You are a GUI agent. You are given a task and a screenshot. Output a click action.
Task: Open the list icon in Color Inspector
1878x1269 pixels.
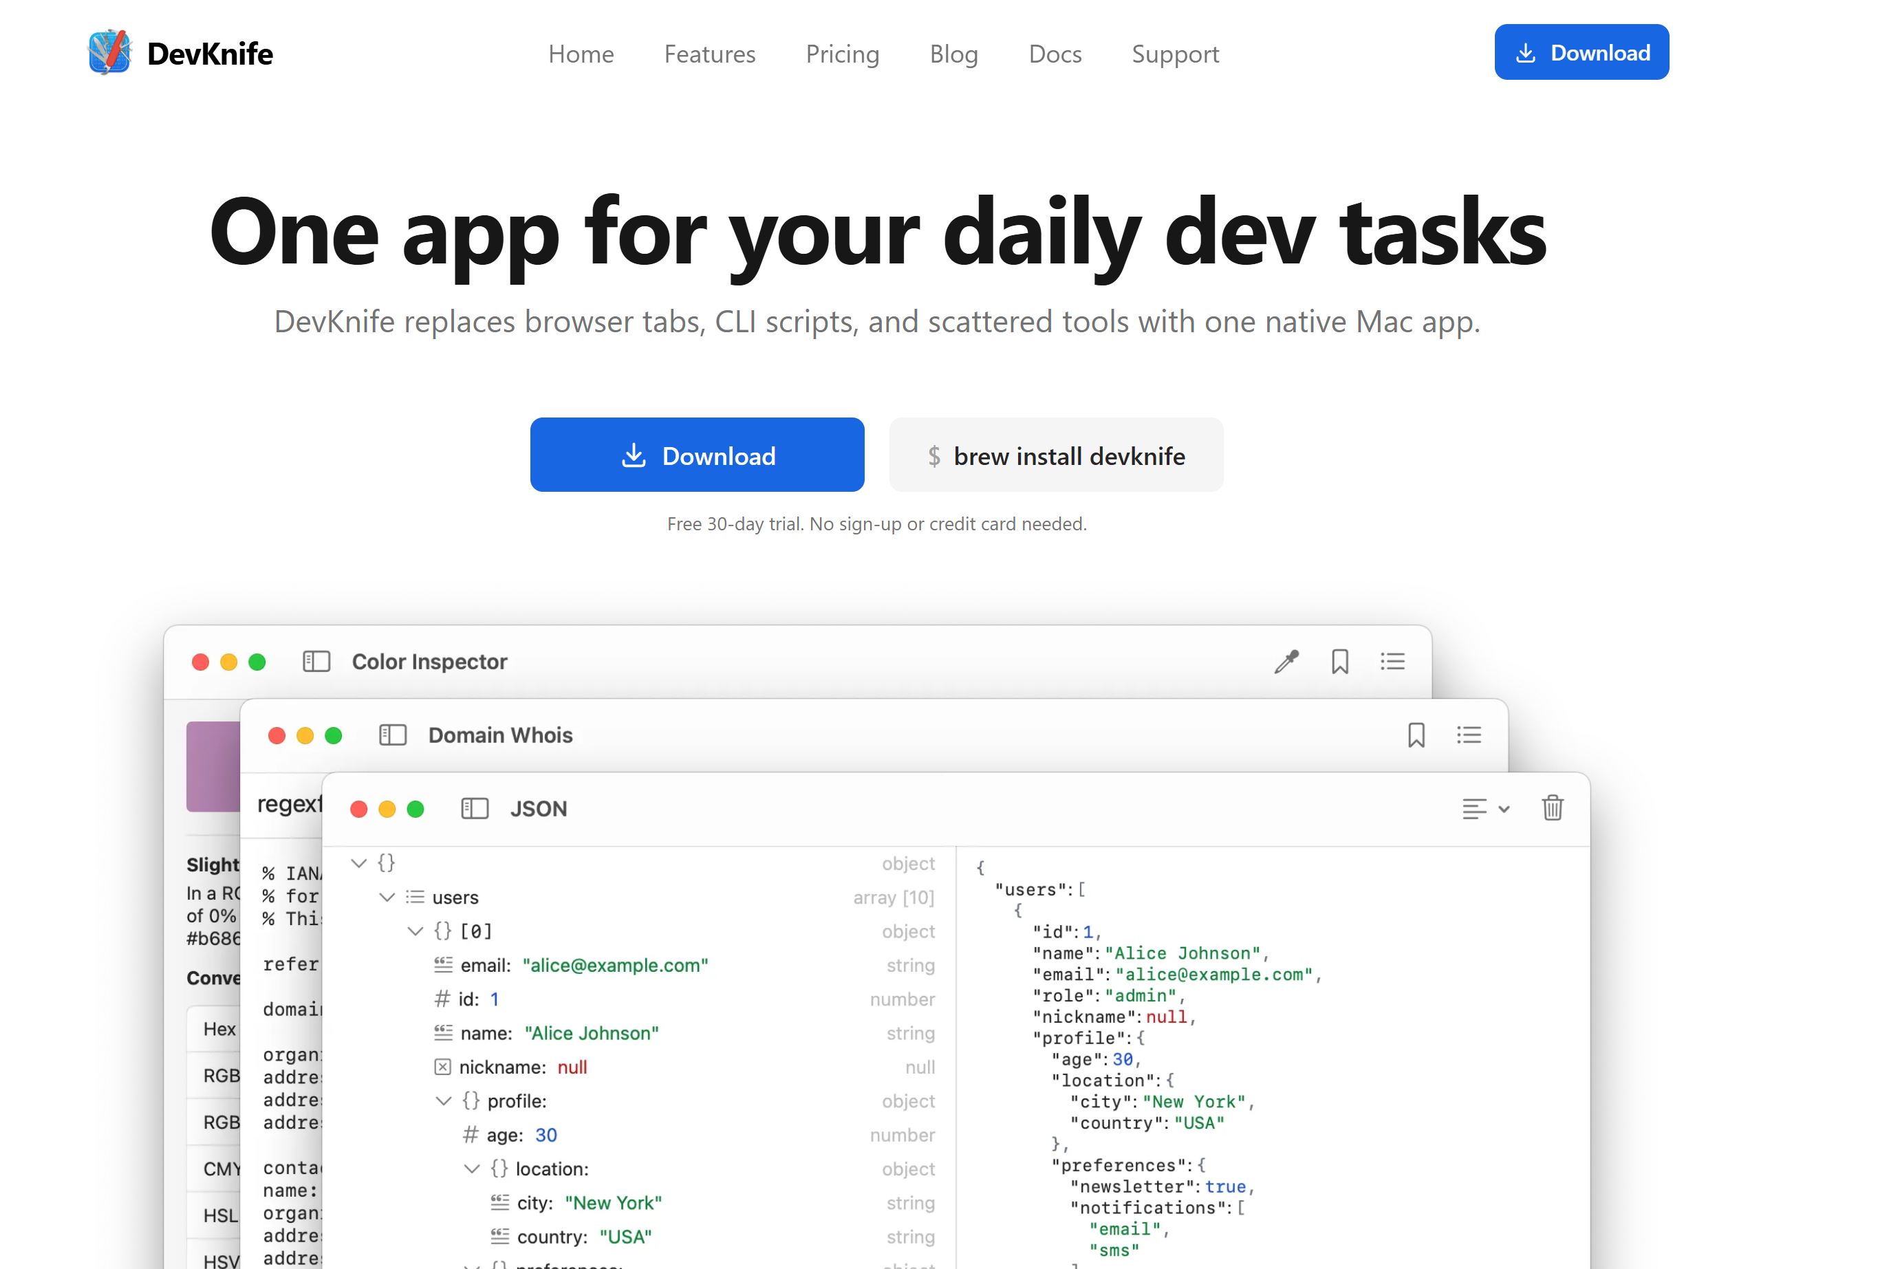tap(1392, 662)
